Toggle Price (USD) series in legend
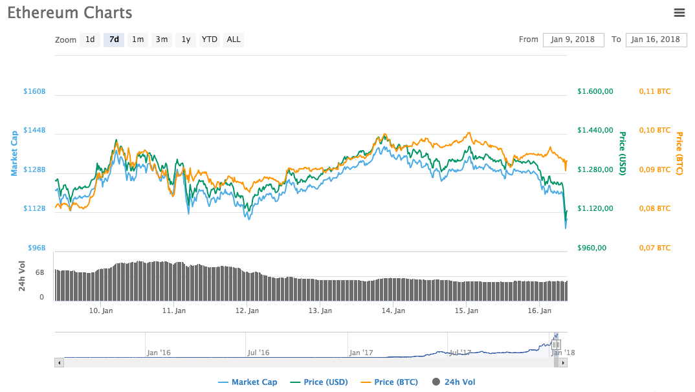The height and width of the screenshot is (392, 695). point(319,382)
